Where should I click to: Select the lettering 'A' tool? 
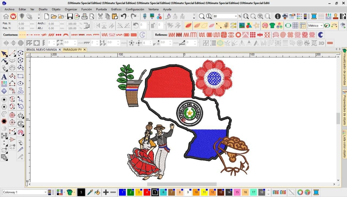[x=4, y=77]
